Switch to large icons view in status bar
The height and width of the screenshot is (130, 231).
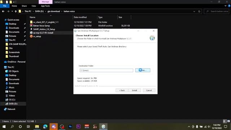(x=228, y=121)
